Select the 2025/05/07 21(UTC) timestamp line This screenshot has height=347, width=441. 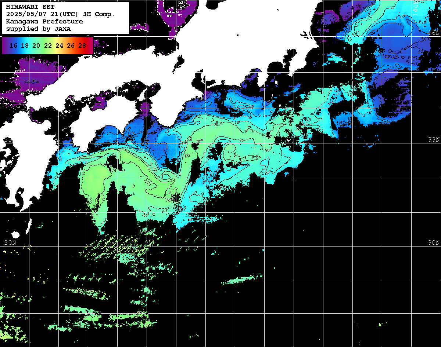click(61, 14)
